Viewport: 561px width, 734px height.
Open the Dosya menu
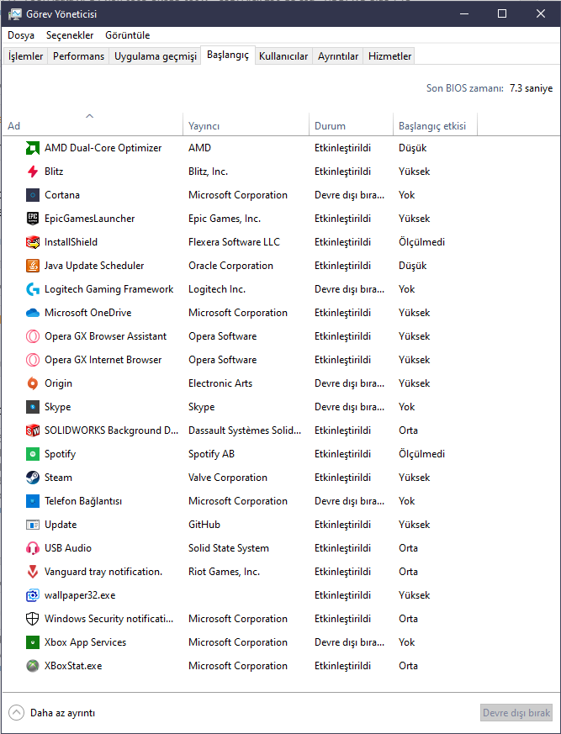click(x=21, y=35)
